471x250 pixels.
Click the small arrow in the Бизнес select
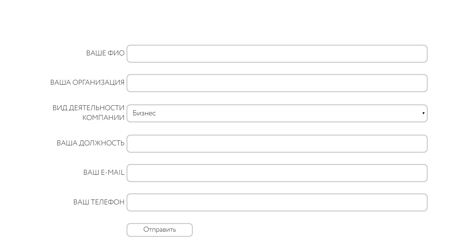(x=423, y=113)
